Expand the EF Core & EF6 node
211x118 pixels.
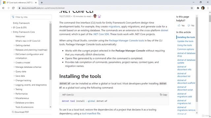click(x=12, y=28)
